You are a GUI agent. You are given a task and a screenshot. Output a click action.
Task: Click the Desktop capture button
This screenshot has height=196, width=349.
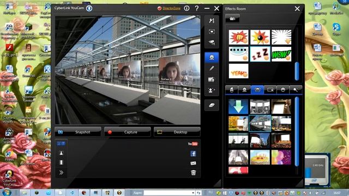[x=177, y=132]
